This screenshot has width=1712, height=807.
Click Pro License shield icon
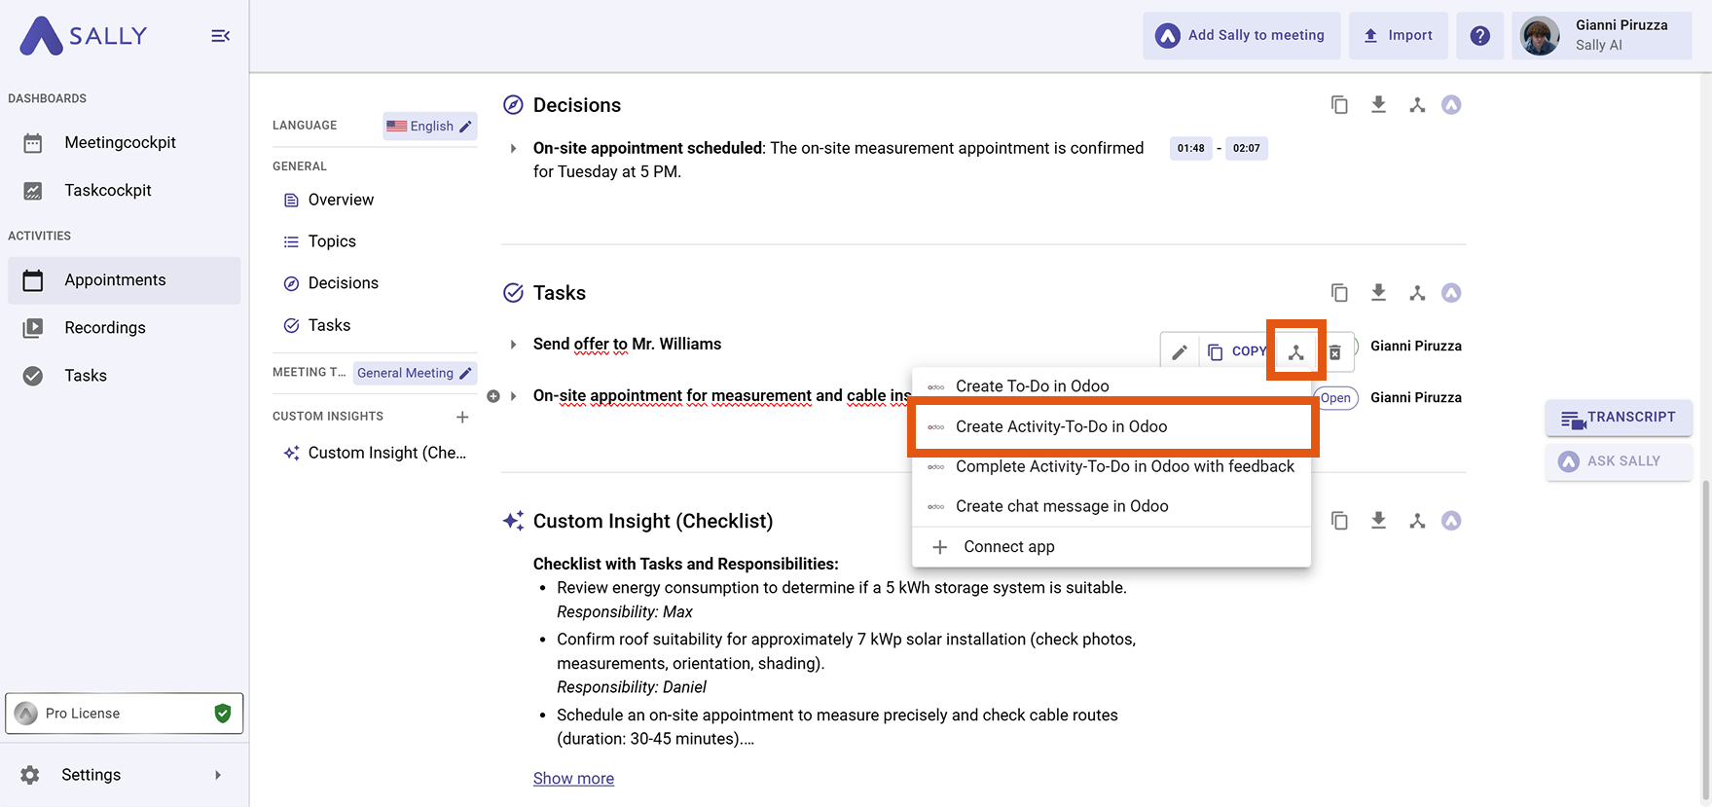pyautogui.click(x=223, y=714)
